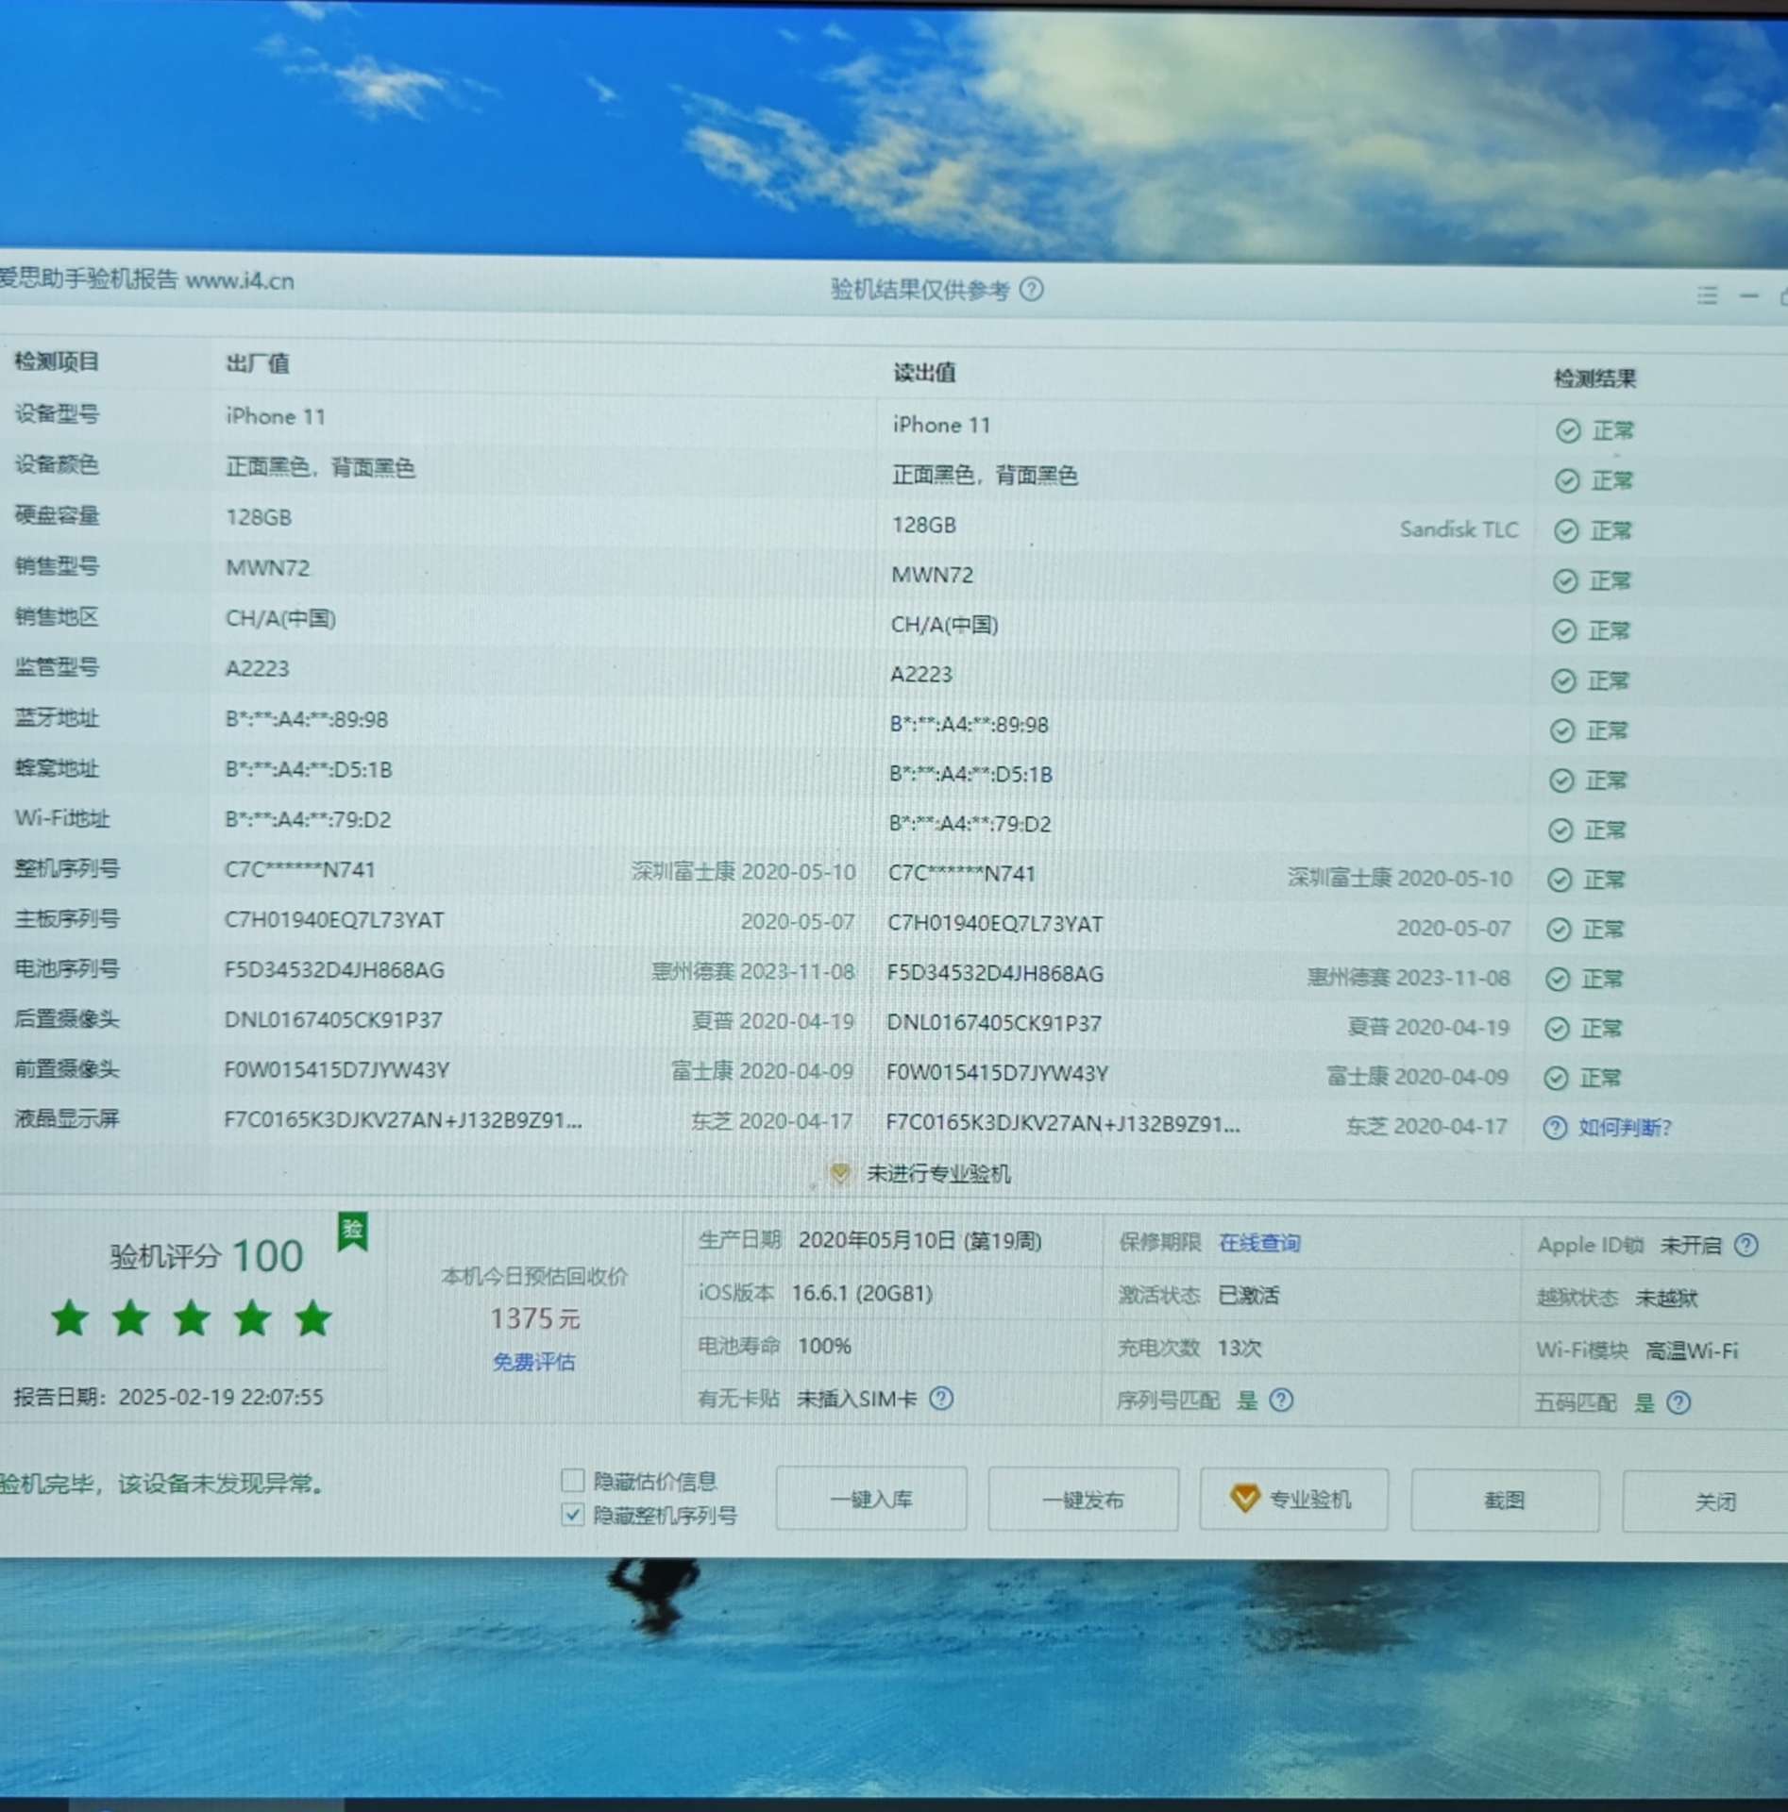Click the 截图 screenshot button
This screenshot has height=1812, width=1788.
[x=1504, y=1501]
